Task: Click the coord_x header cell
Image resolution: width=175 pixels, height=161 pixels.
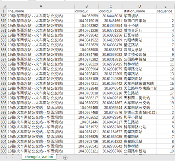Action: [x=86, y=11]
